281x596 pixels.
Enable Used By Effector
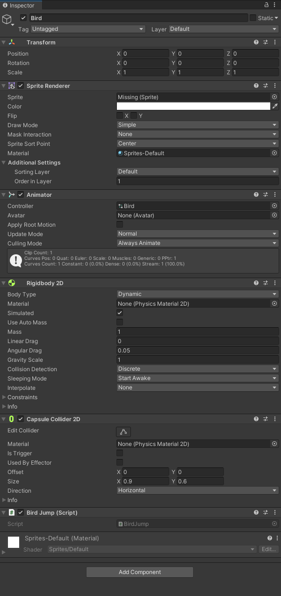click(120, 462)
